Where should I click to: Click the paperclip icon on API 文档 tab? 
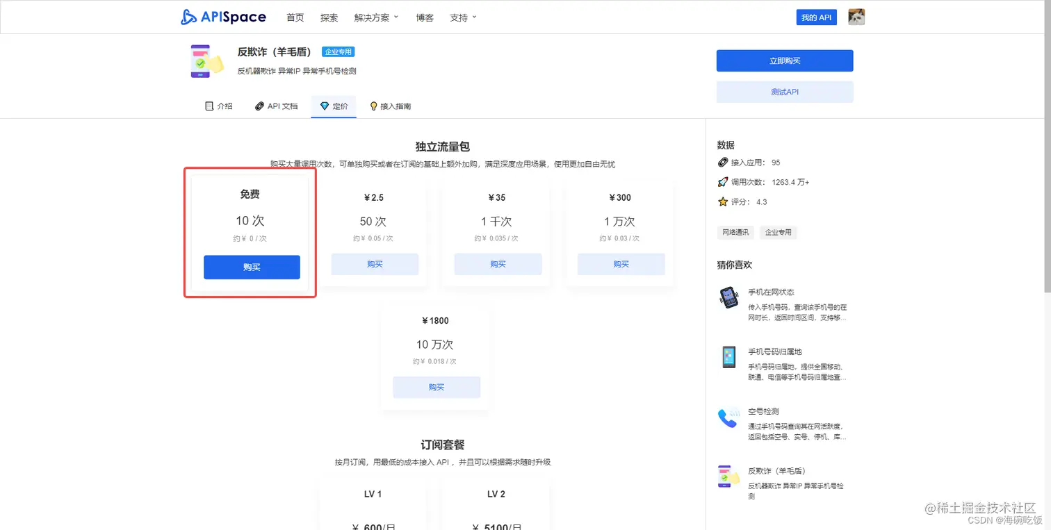pos(258,106)
